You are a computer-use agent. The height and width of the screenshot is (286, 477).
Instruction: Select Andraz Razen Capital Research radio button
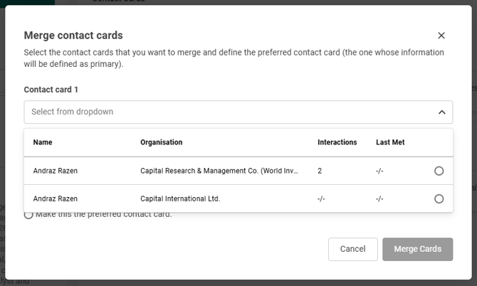pos(439,171)
